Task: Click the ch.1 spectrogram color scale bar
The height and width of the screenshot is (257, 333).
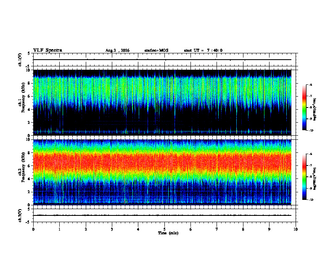Action: [x=304, y=108]
